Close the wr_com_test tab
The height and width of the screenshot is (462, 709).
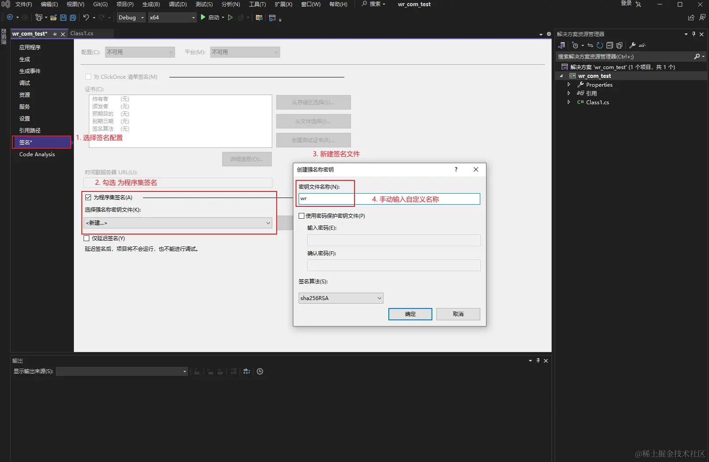[x=63, y=34]
